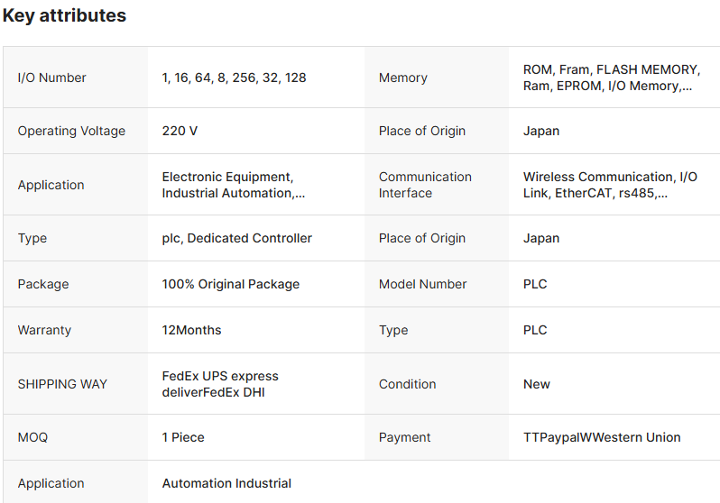This screenshot has height=503, width=720.
Task: Click the 220 V value
Action: coord(180,131)
